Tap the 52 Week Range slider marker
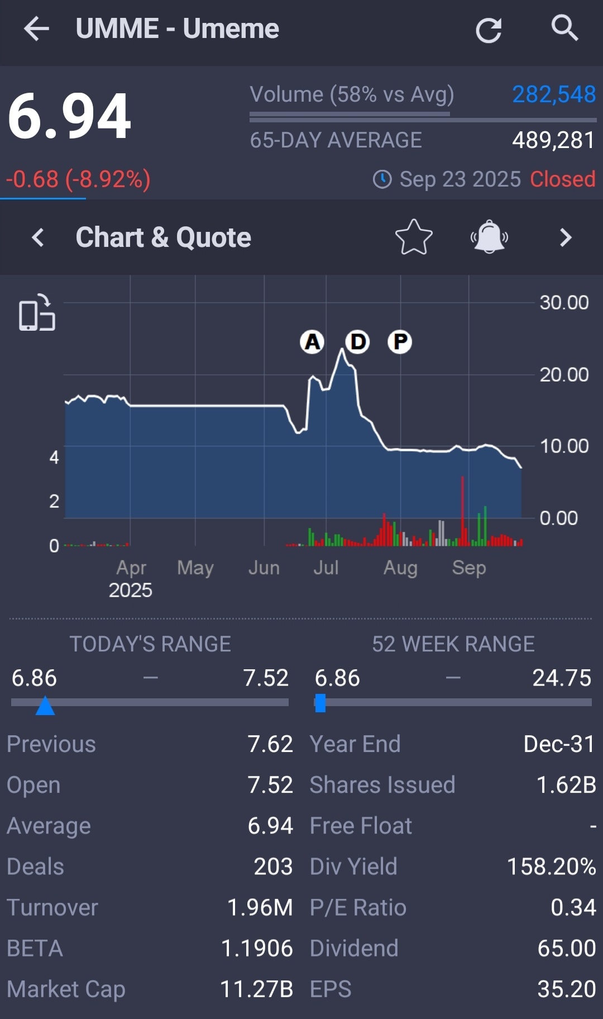This screenshot has height=1019, width=603. pyautogui.click(x=320, y=703)
